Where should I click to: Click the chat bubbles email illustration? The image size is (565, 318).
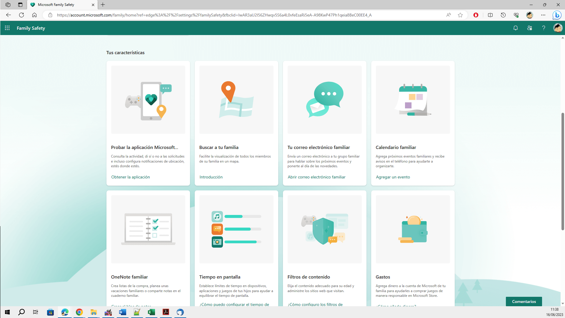[325, 100]
